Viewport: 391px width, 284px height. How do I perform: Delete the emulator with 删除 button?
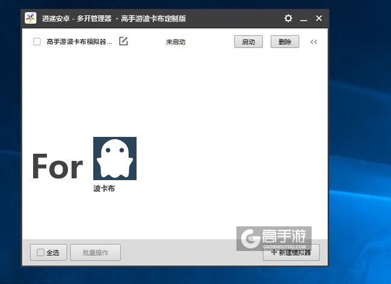click(x=285, y=42)
